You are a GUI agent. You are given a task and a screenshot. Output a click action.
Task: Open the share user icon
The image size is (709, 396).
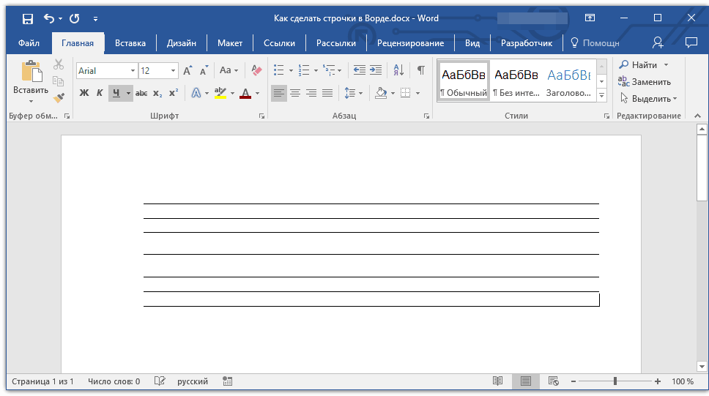[658, 43]
